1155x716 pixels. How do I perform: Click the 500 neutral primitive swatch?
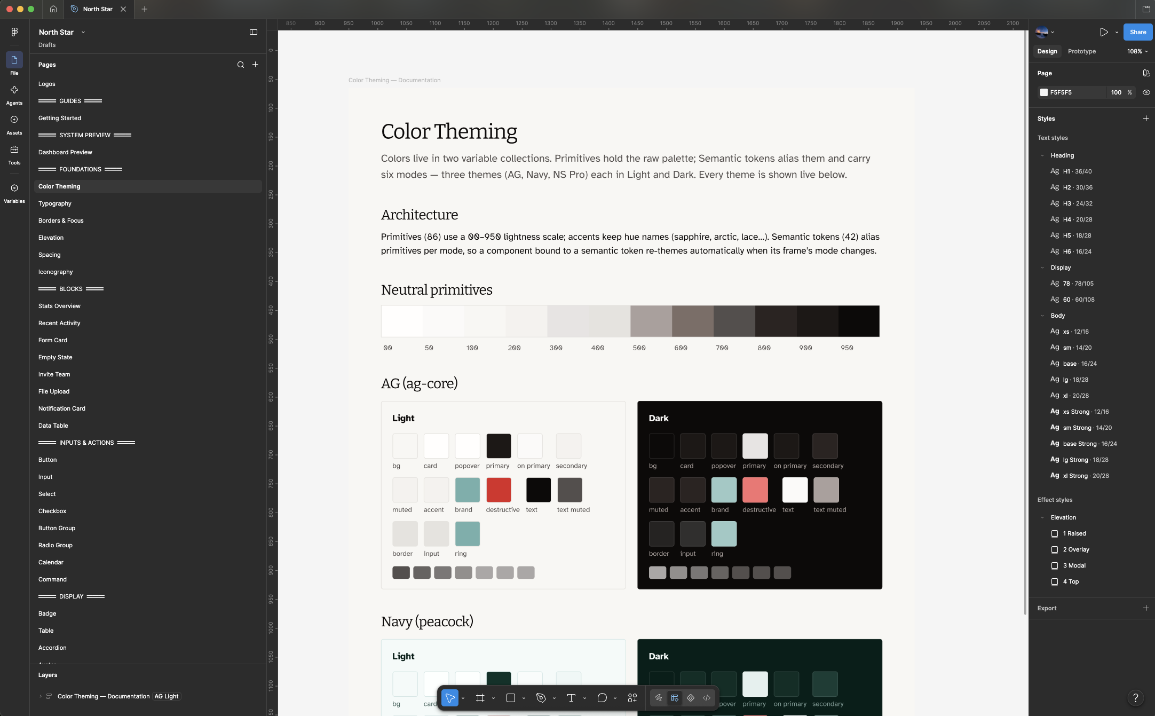[x=651, y=321]
